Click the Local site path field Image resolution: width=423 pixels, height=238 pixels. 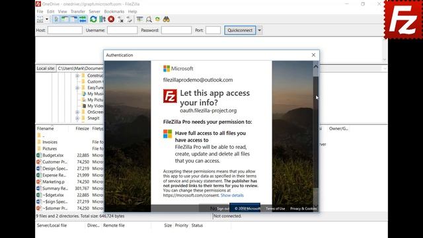80,69
